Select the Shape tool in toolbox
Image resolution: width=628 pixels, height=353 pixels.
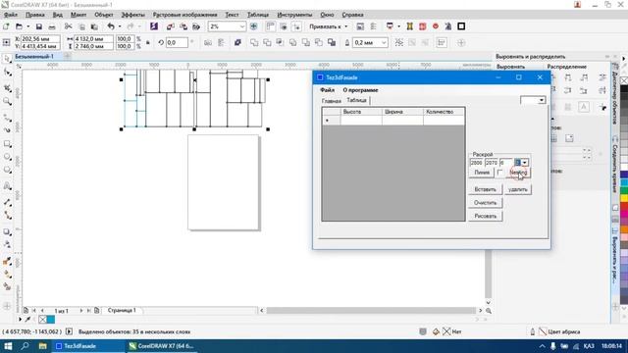coord(7,73)
